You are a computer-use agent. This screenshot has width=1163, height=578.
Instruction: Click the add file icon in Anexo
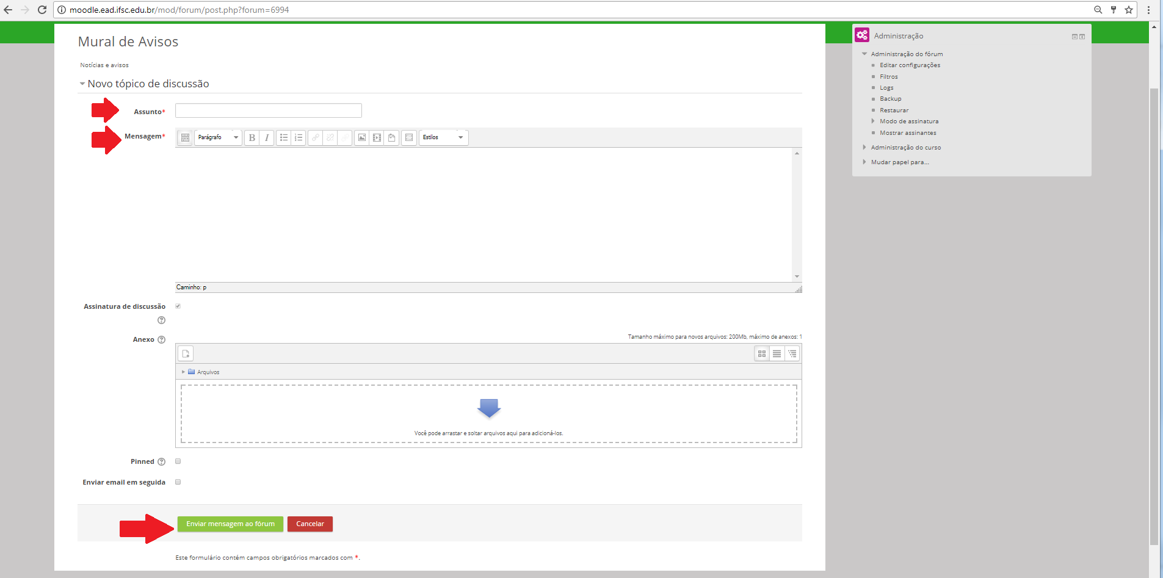tap(186, 354)
